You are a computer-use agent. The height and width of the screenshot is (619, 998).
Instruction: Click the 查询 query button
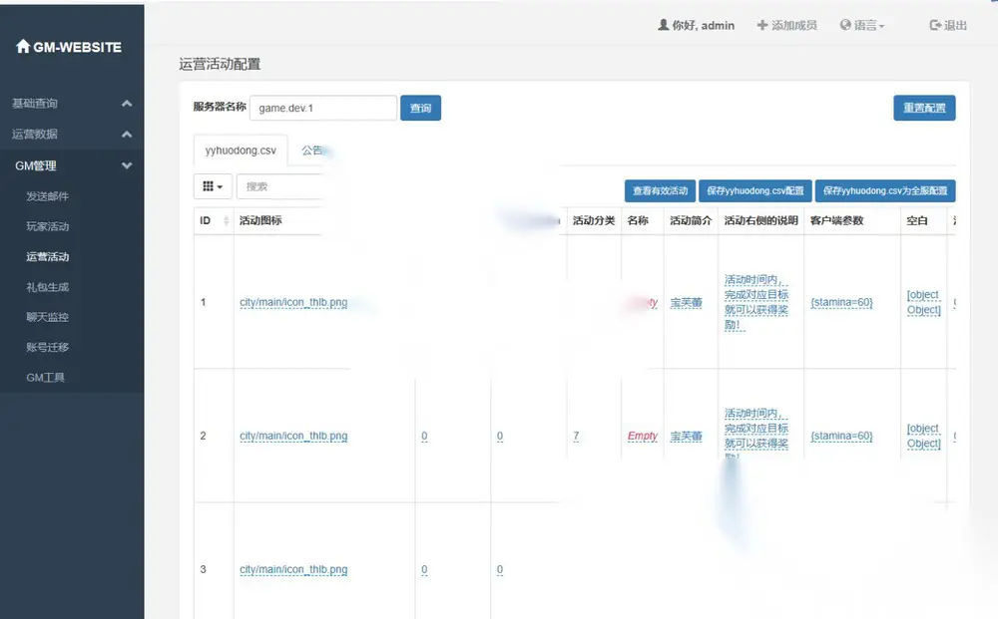(421, 108)
